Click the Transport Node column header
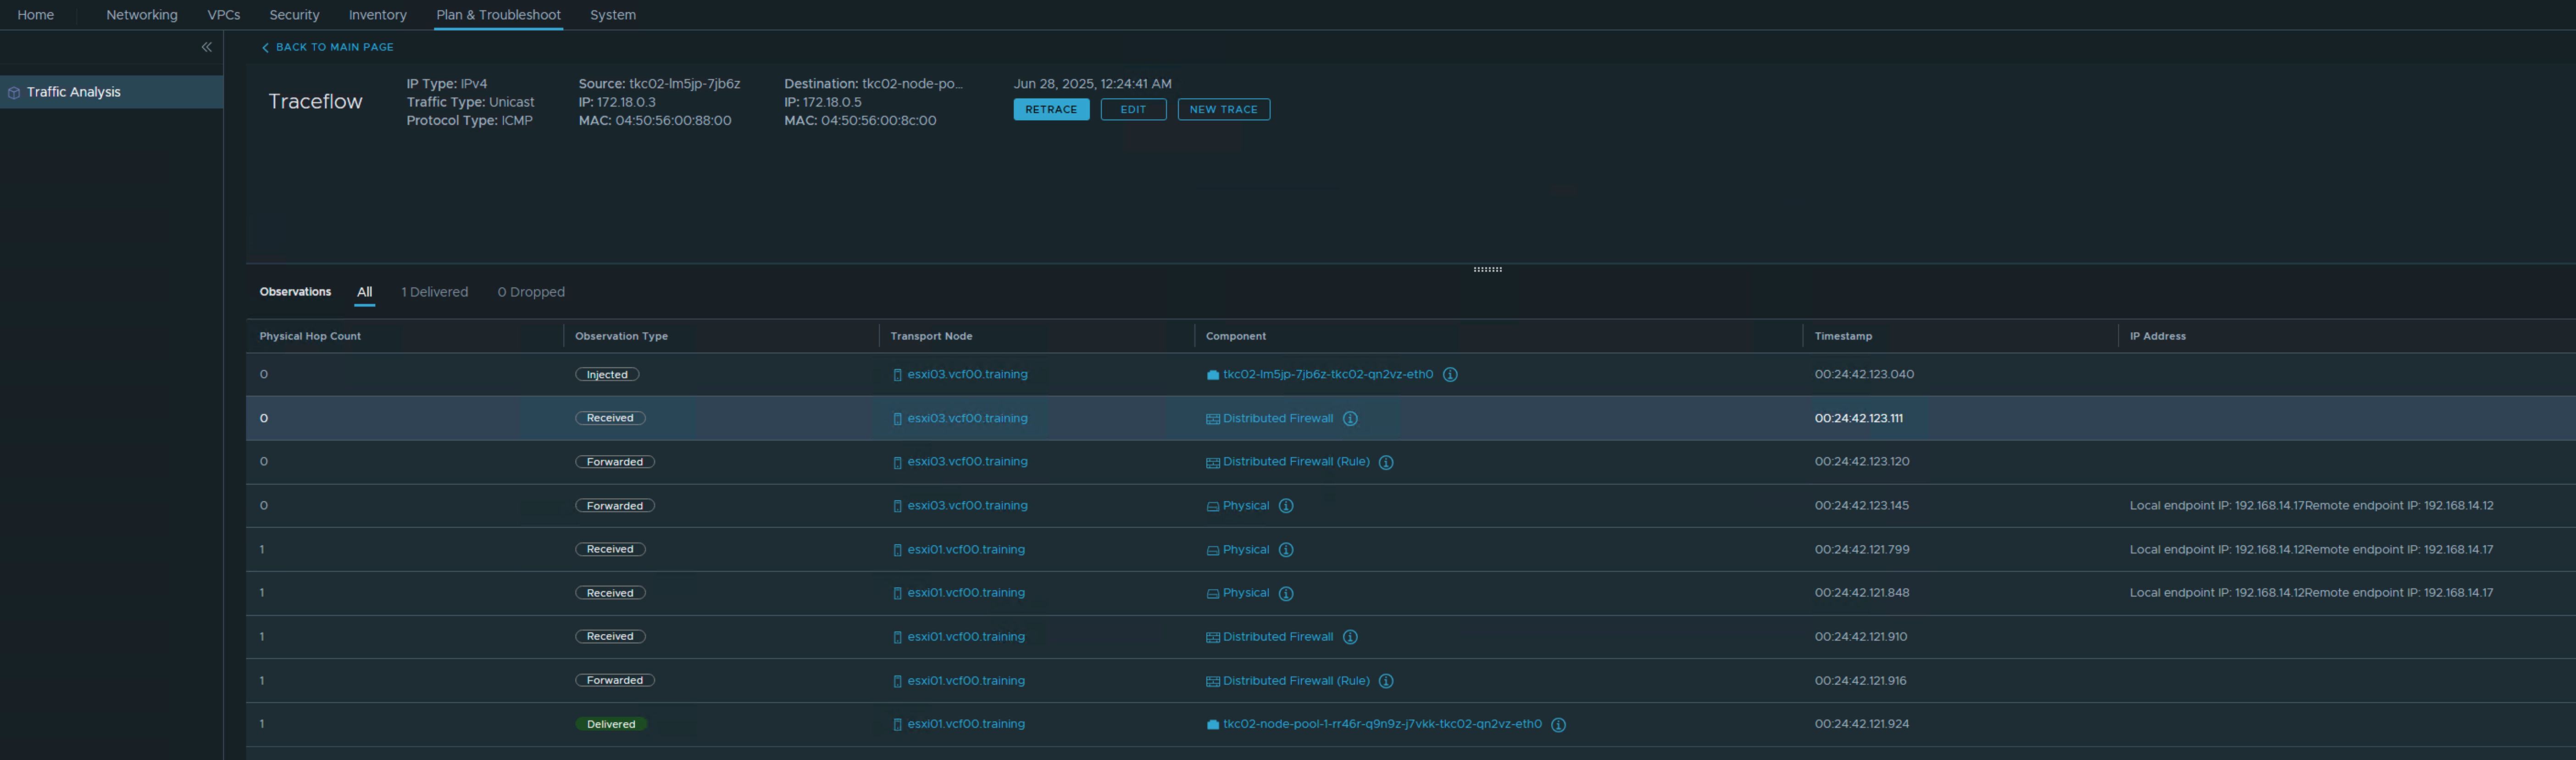Image resolution: width=2576 pixels, height=760 pixels. pyautogui.click(x=931, y=336)
